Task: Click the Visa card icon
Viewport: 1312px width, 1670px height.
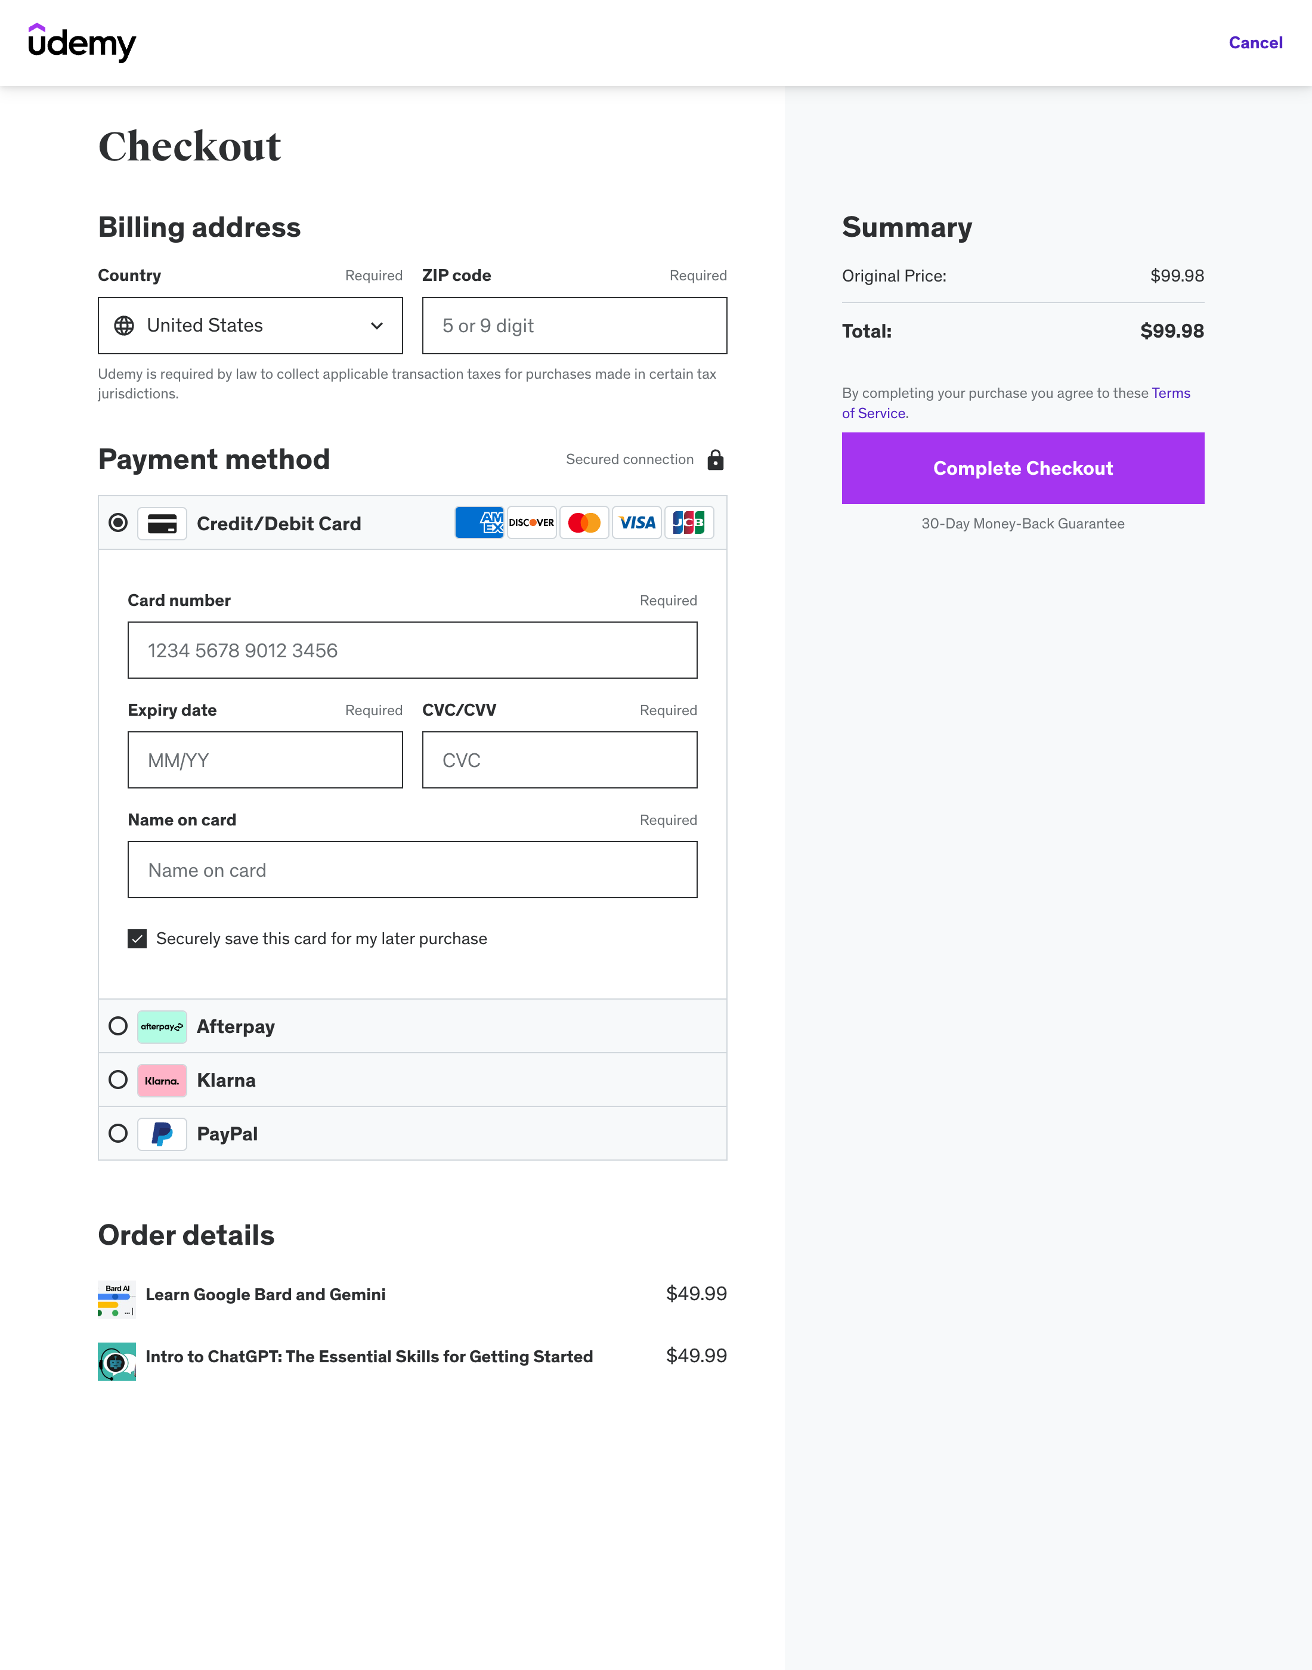Action: click(x=637, y=523)
